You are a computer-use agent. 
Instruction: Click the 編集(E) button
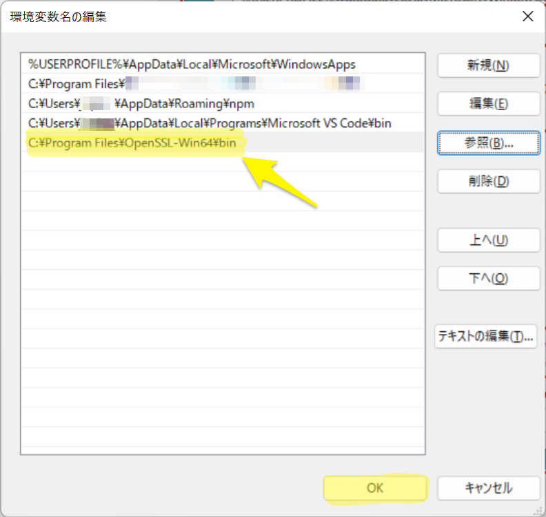pos(488,104)
